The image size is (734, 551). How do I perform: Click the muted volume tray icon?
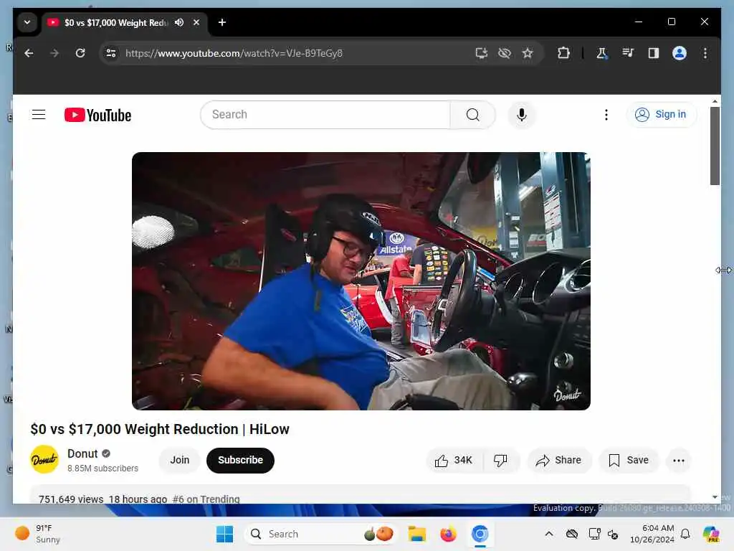tap(614, 534)
